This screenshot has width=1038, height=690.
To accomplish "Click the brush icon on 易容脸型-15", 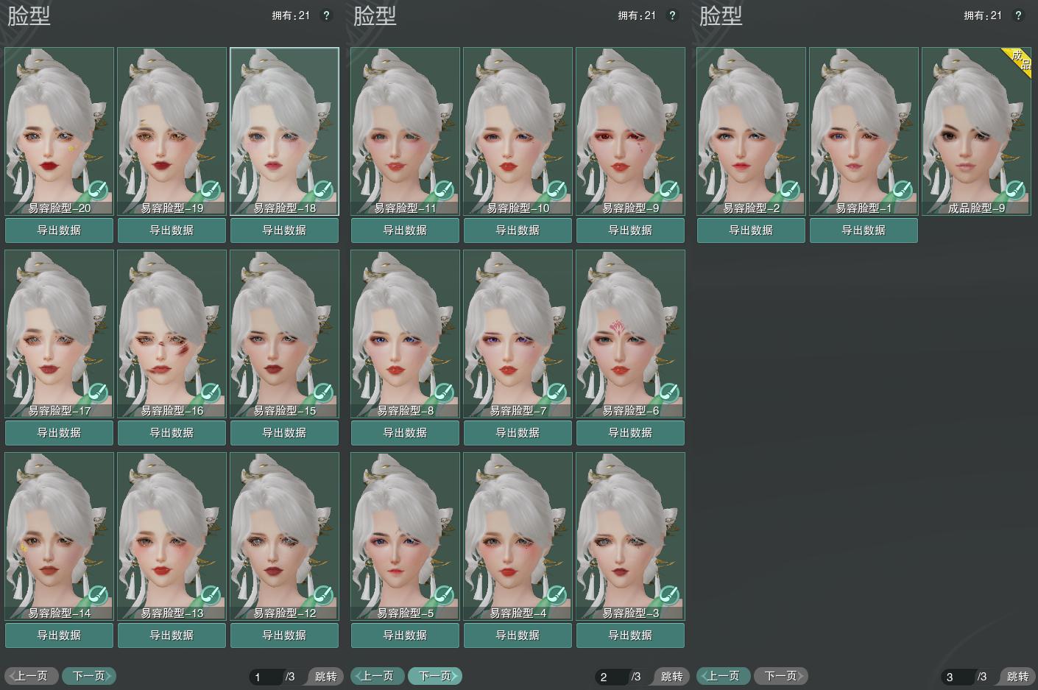I will pos(323,393).
